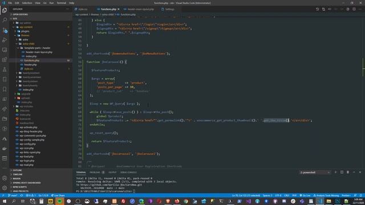Open the Selection menu
The width and height of the screenshot is (365, 205).
point(27,3)
